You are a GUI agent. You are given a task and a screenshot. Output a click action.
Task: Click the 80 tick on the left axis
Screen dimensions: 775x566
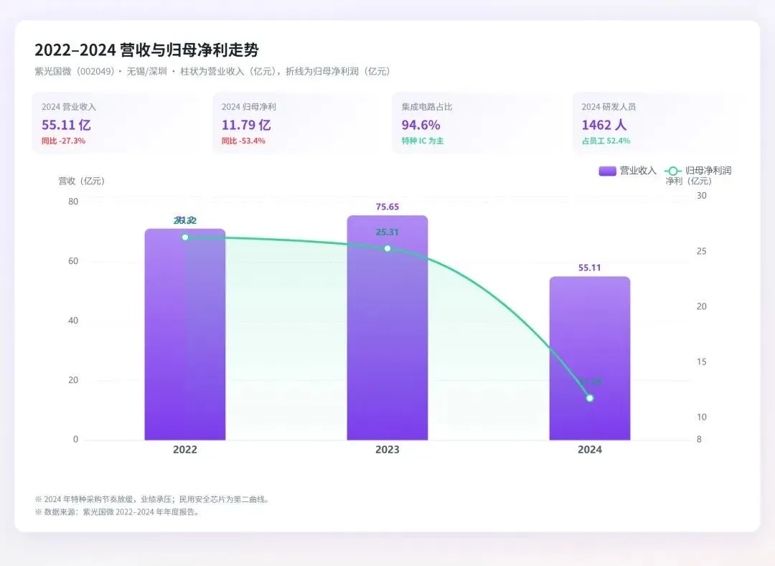pyautogui.click(x=73, y=202)
